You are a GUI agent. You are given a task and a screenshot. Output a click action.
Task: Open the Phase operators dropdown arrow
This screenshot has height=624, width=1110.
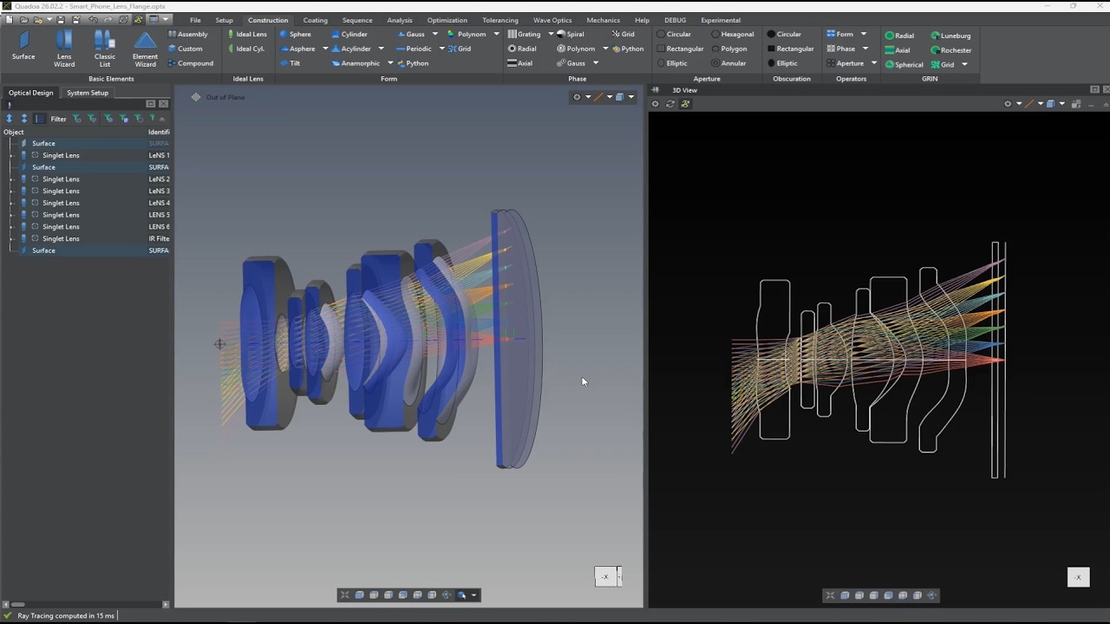865,49
